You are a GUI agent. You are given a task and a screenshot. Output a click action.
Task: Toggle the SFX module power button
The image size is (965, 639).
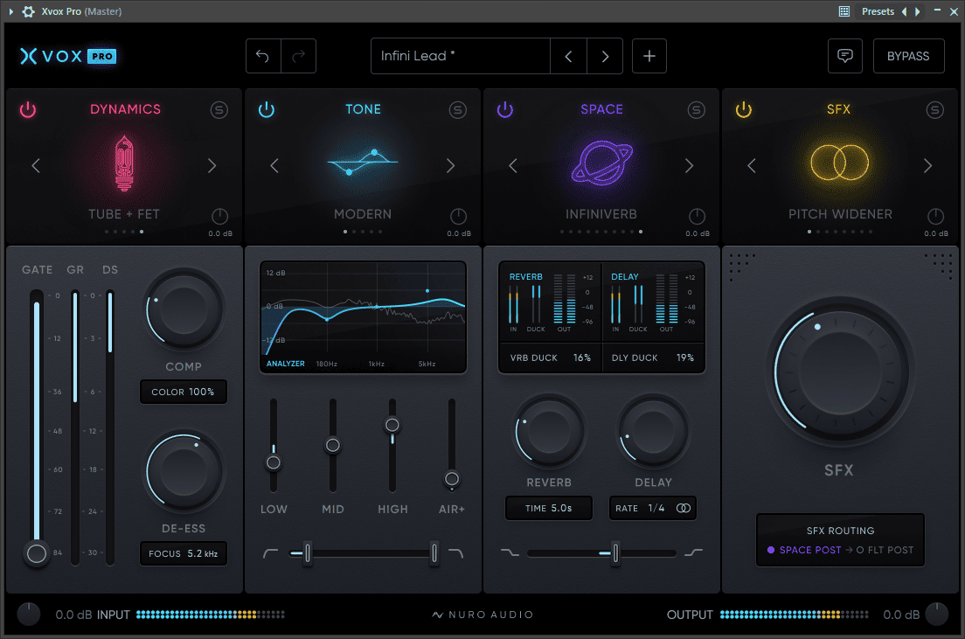click(744, 109)
